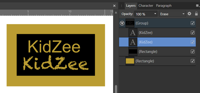Toggle visibility of the black Rectangle layer
200x93 pixels.
click(193, 51)
